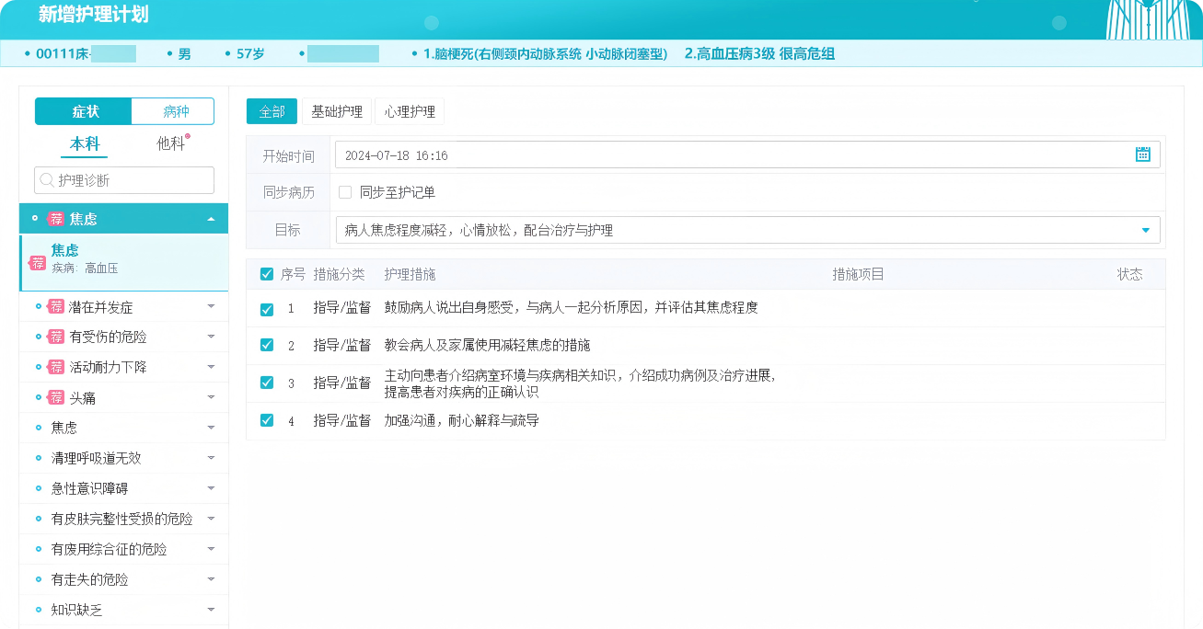Screen dimensions: 1203x629
Task: Enable 同步至护记单 checkbox
Action: (x=345, y=192)
